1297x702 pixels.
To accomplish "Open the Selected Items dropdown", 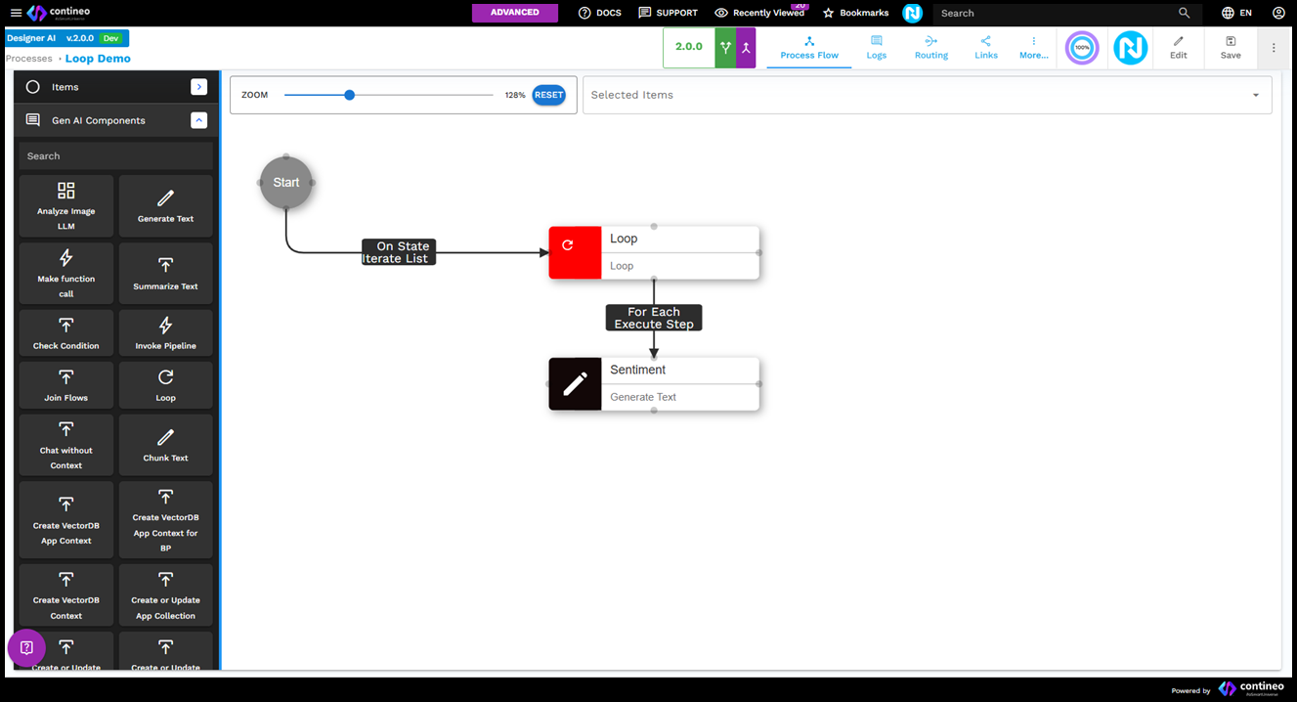I will click(1256, 95).
